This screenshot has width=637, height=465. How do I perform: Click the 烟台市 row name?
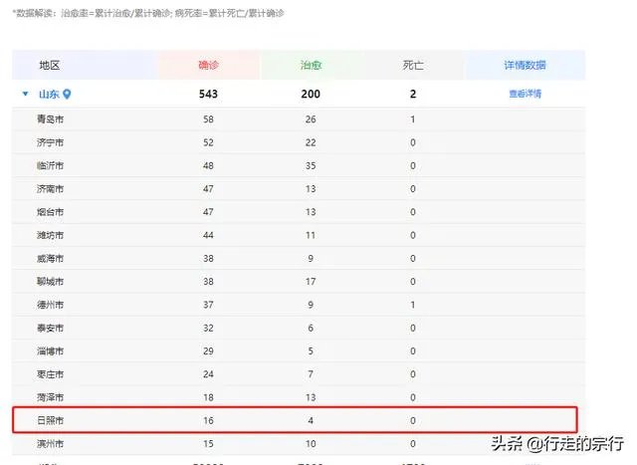coord(51,212)
